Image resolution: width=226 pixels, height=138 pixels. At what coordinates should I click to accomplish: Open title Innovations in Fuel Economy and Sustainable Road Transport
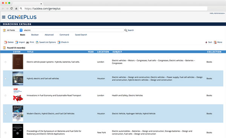tap(54, 96)
